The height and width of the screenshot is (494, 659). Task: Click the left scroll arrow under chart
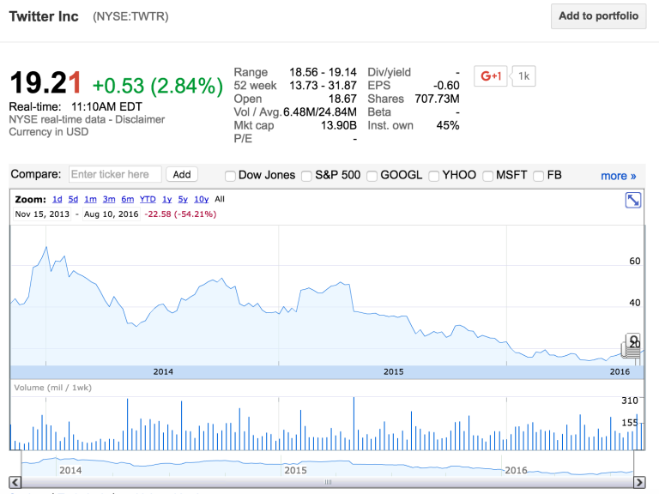point(14,482)
